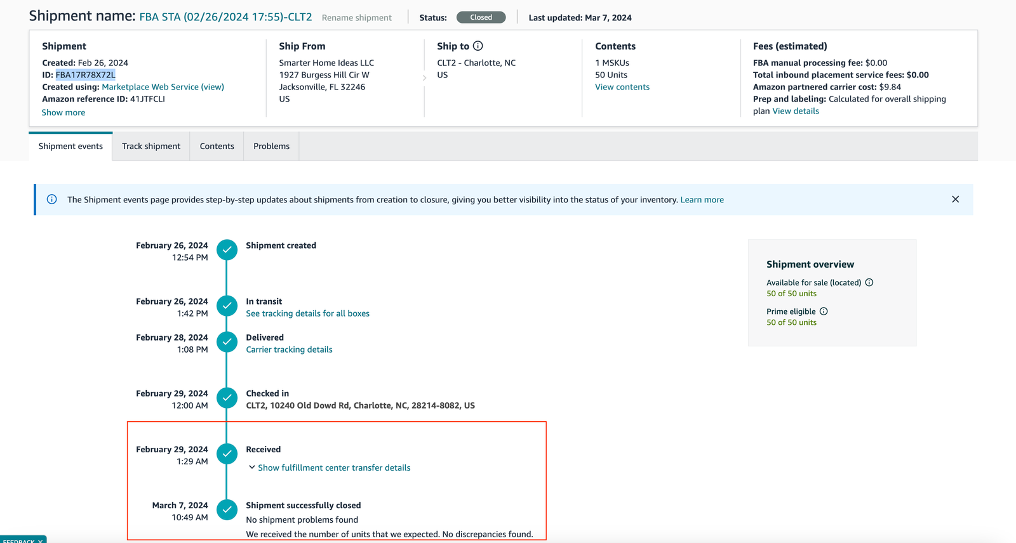Screen dimensions: 1016x543
Task: Click the Ship to info icon
Action: click(x=478, y=46)
